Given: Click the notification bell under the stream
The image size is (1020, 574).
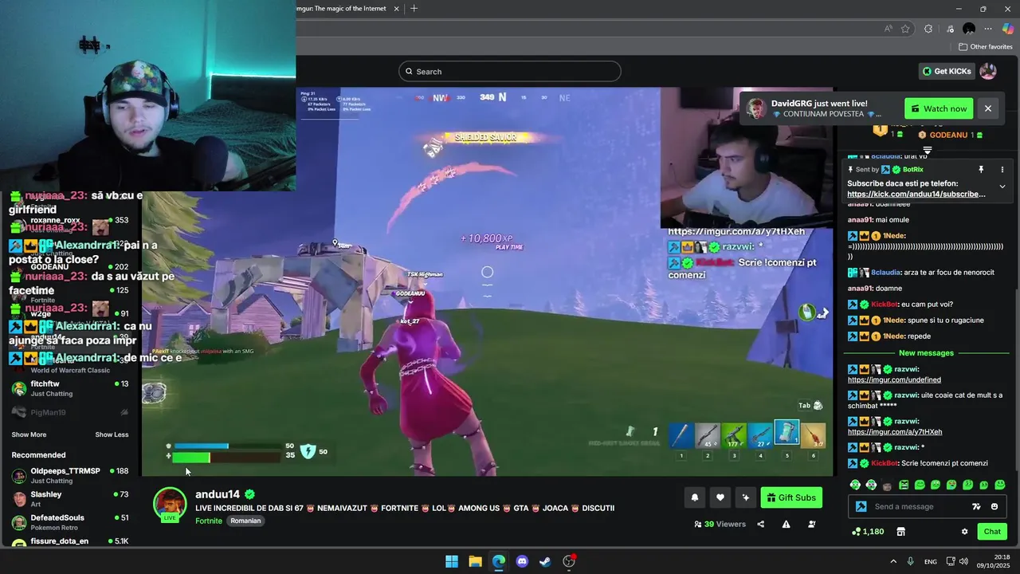Looking at the screenshot, I should (x=695, y=497).
